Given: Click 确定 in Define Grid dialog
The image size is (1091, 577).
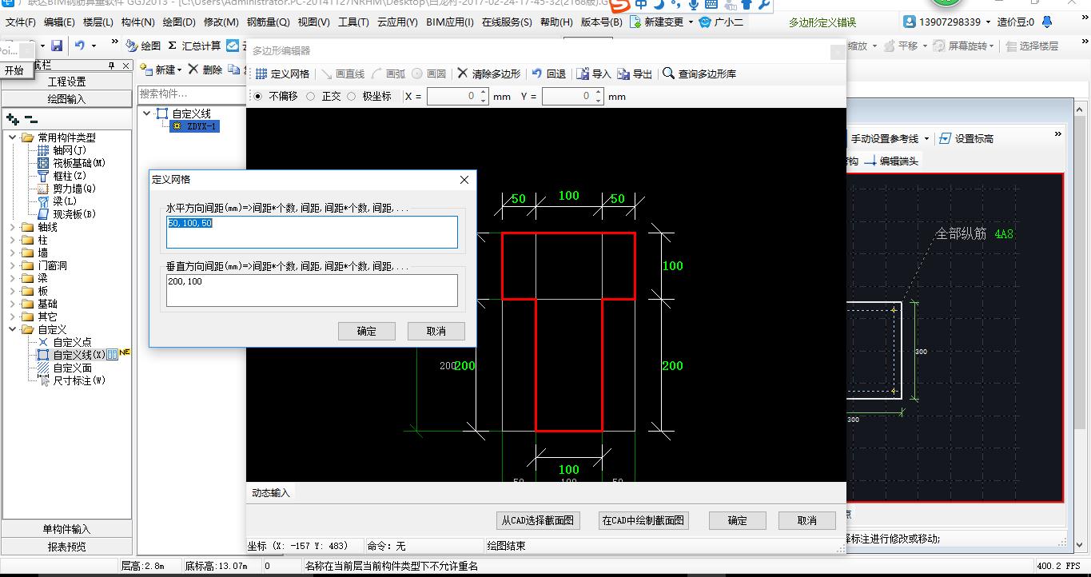Looking at the screenshot, I should 367,331.
